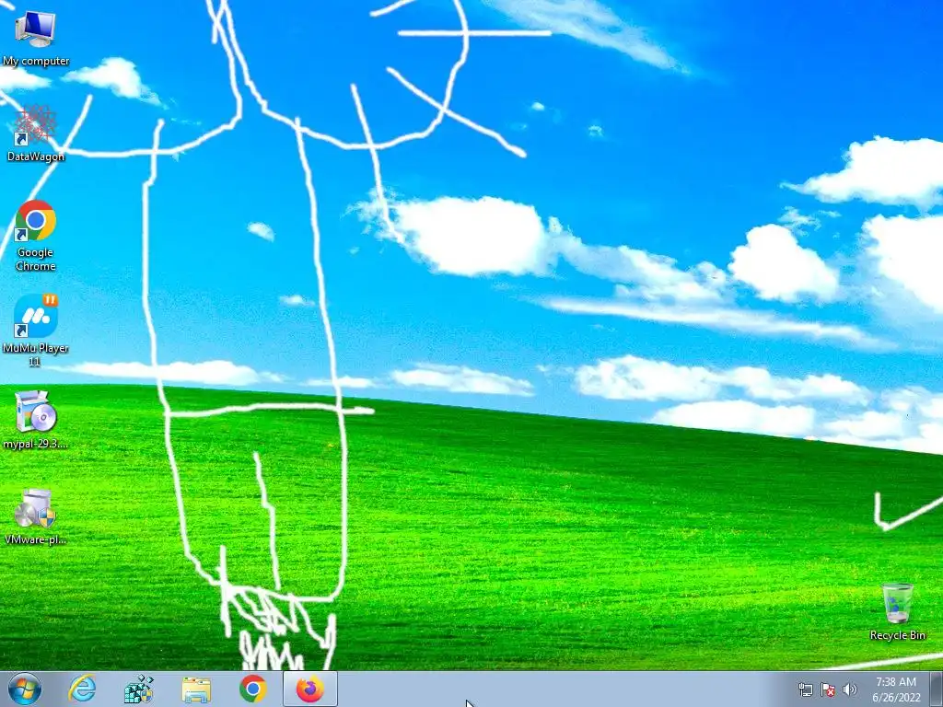
Task: Select the "Google Chrome" label text
Action: tap(36, 259)
